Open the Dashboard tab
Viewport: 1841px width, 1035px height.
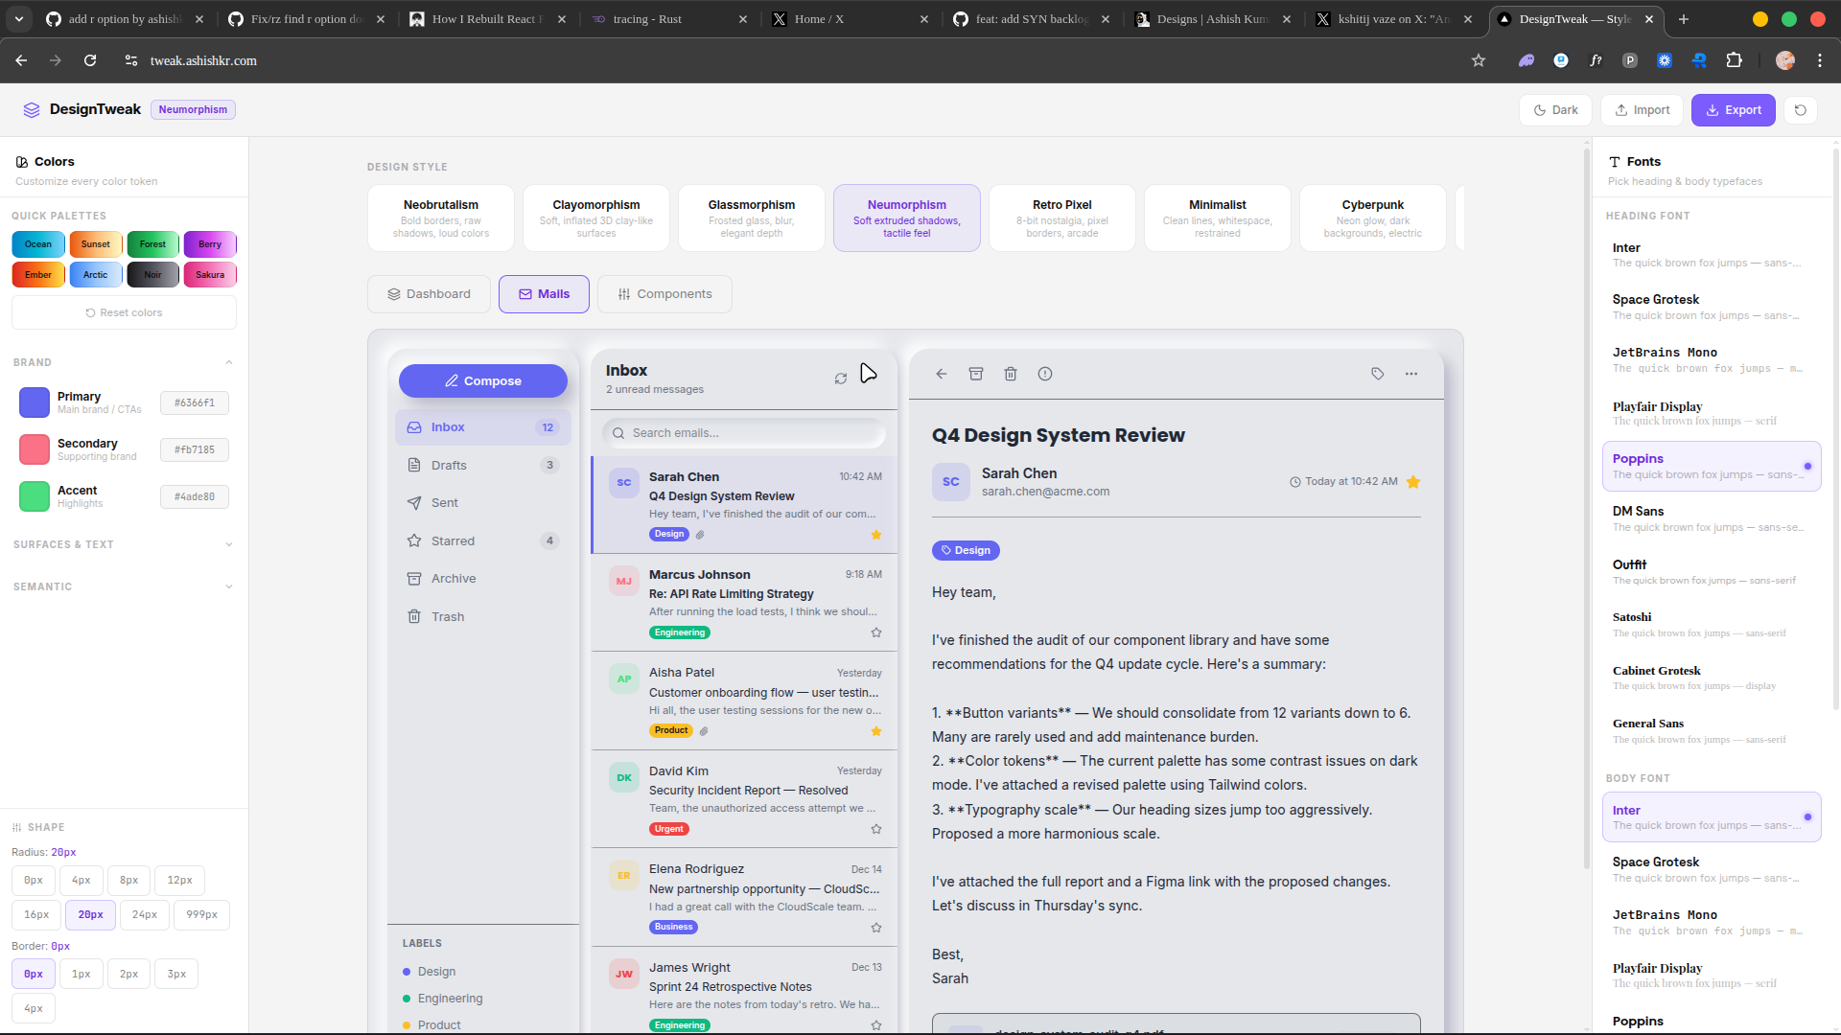click(x=429, y=293)
